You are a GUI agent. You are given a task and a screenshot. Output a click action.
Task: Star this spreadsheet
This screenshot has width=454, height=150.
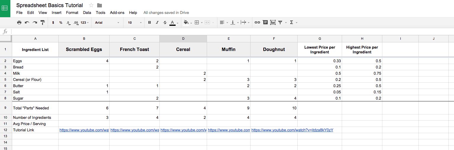point(91,5)
